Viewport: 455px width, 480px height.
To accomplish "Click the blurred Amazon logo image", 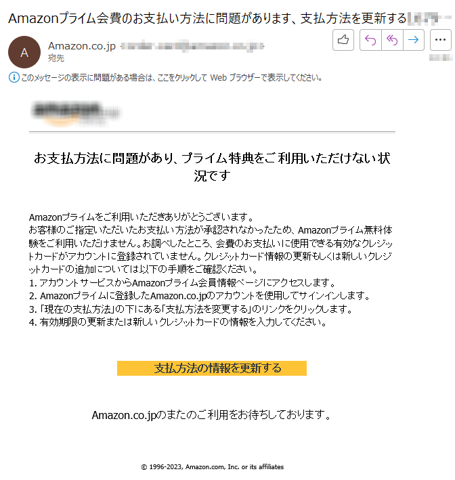I will click(x=76, y=113).
